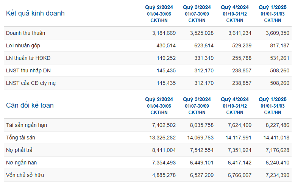The height and width of the screenshot is (183, 295).
Task: Click the Lợi nhuận gộp row label
Action: coord(23,45)
